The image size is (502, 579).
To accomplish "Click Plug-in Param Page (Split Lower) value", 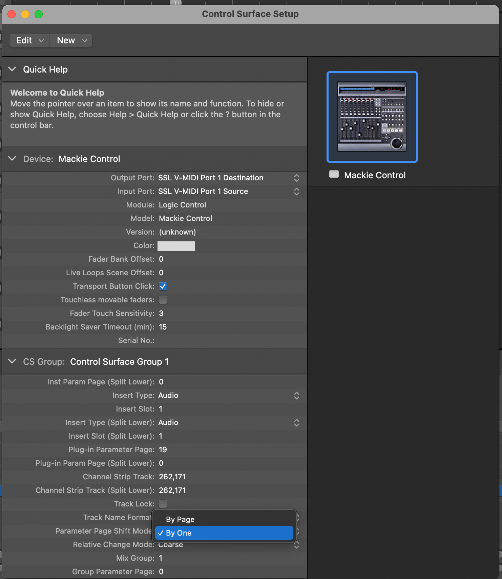I will pyautogui.click(x=161, y=463).
